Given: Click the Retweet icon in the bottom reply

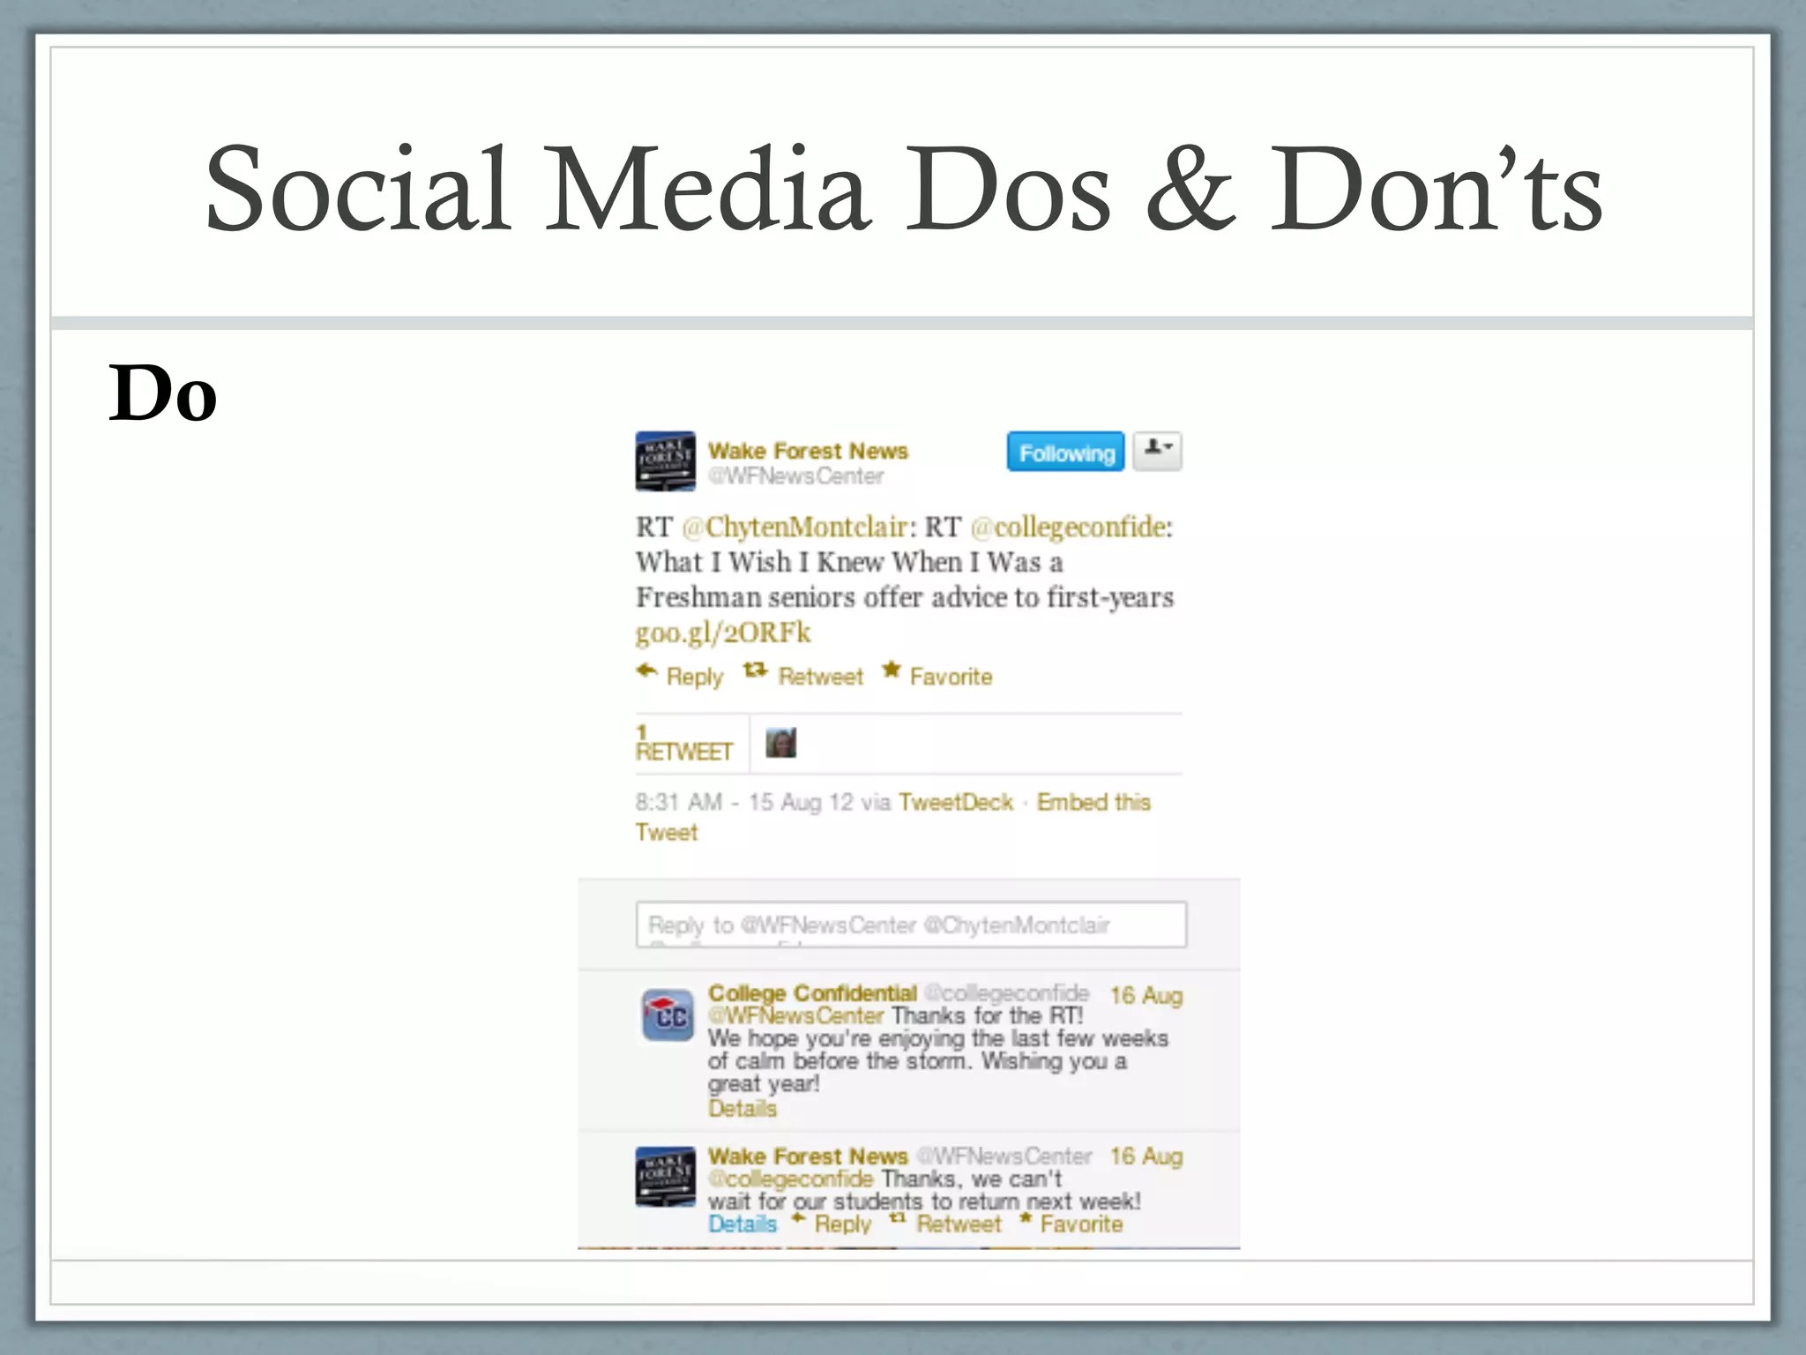Looking at the screenshot, I should click(x=898, y=1218).
